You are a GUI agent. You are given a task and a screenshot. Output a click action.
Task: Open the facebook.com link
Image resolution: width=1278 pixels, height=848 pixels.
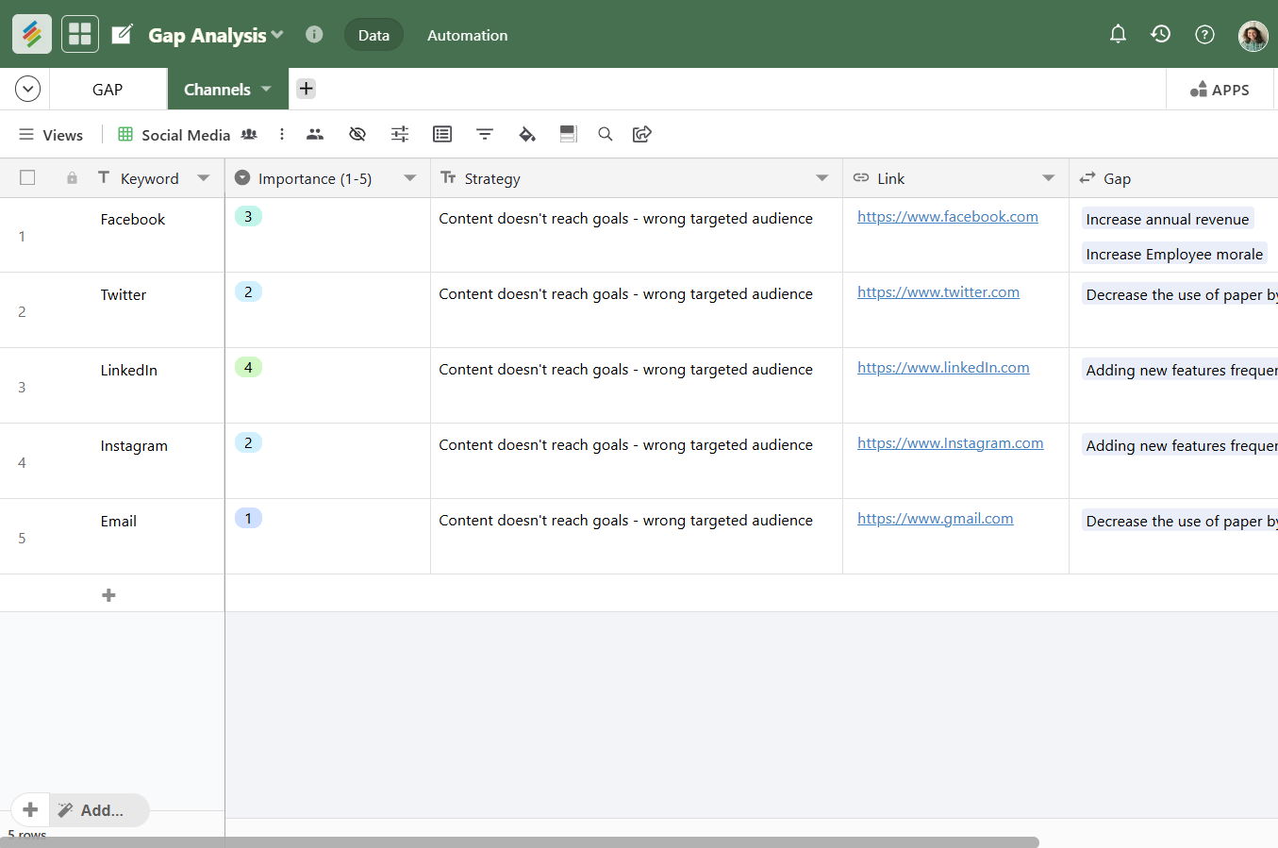pyautogui.click(x=948, y=217)
